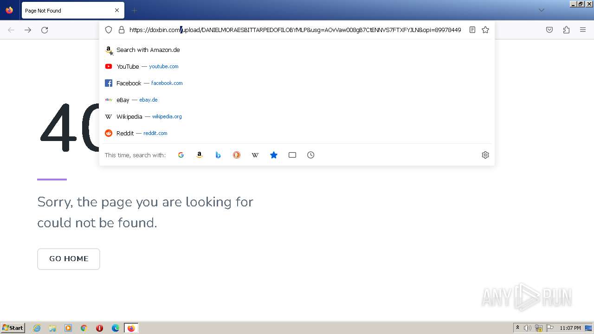
Task: Search this time with Bing icon
Action: pos(218,155)
